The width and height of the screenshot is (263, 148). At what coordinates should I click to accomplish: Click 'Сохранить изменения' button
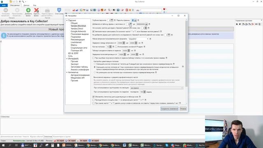coord(169,109)
